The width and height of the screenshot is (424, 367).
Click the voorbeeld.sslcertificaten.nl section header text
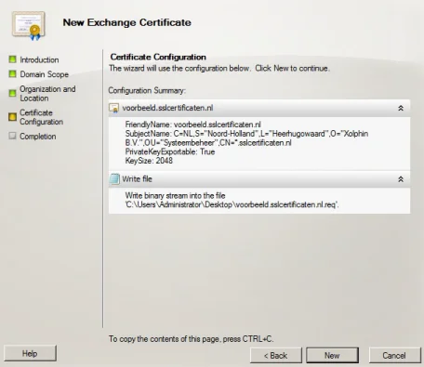(167, 108)
